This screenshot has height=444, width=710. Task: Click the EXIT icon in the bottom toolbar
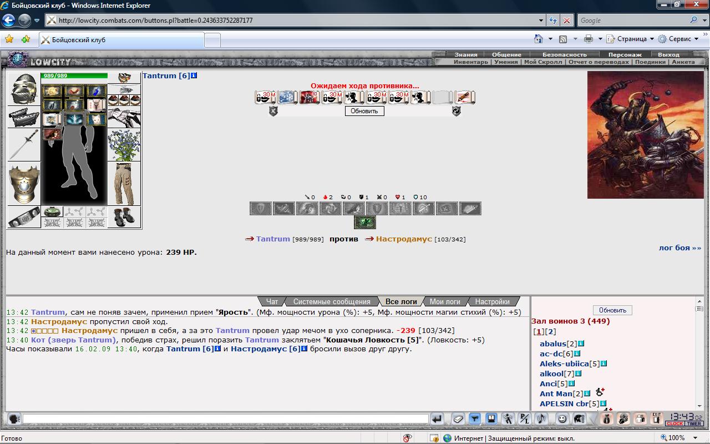click(657, 418)
